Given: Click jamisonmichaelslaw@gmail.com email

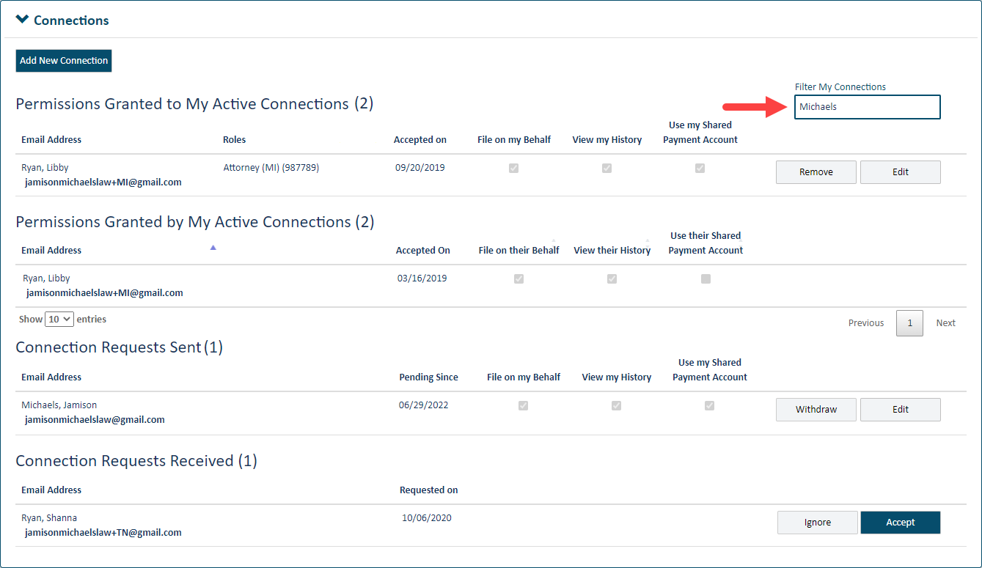Looking at the screenshot, I should coord(95,420).
